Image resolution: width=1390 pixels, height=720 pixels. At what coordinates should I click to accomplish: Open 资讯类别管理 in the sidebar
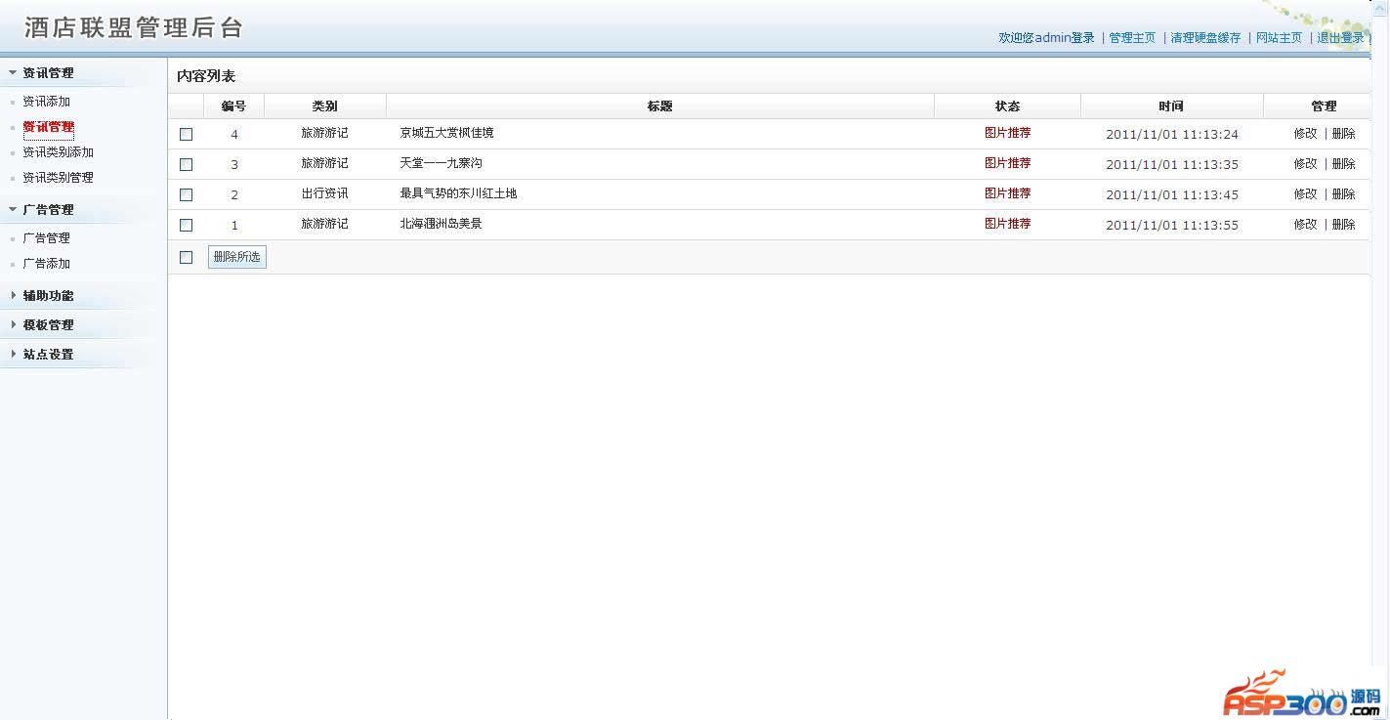point(59,178)
